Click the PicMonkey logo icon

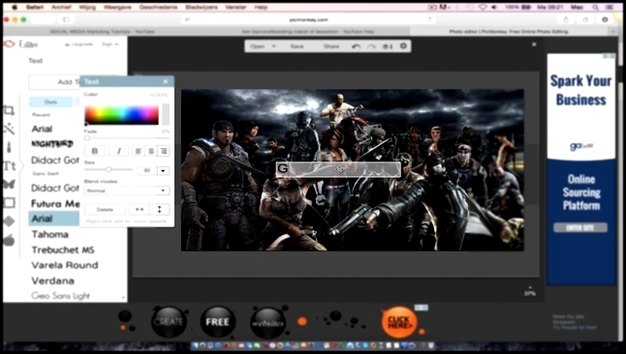(9, 44)
